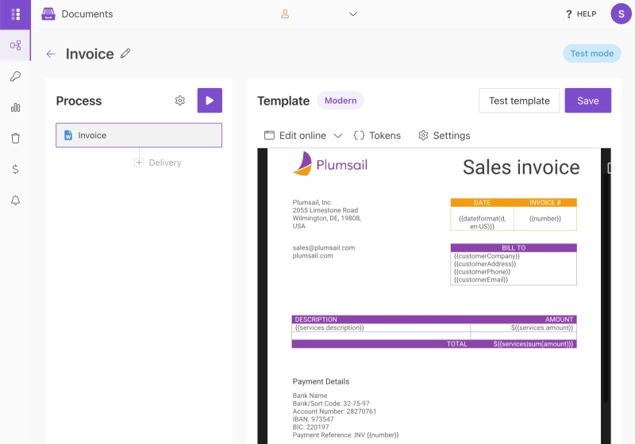635x444 pixels.
Task: Open the Processes sidebar icon
Action: pyautogui.click(x=15, y=45)
